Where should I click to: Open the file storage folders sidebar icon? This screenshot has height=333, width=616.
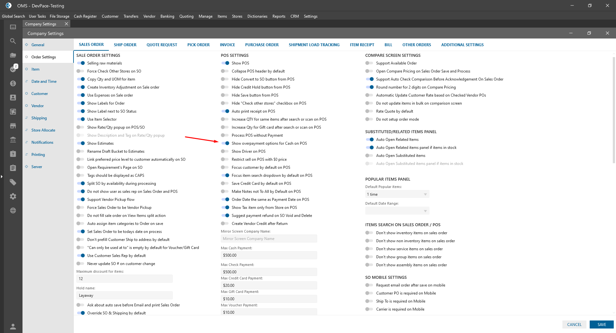13,55
